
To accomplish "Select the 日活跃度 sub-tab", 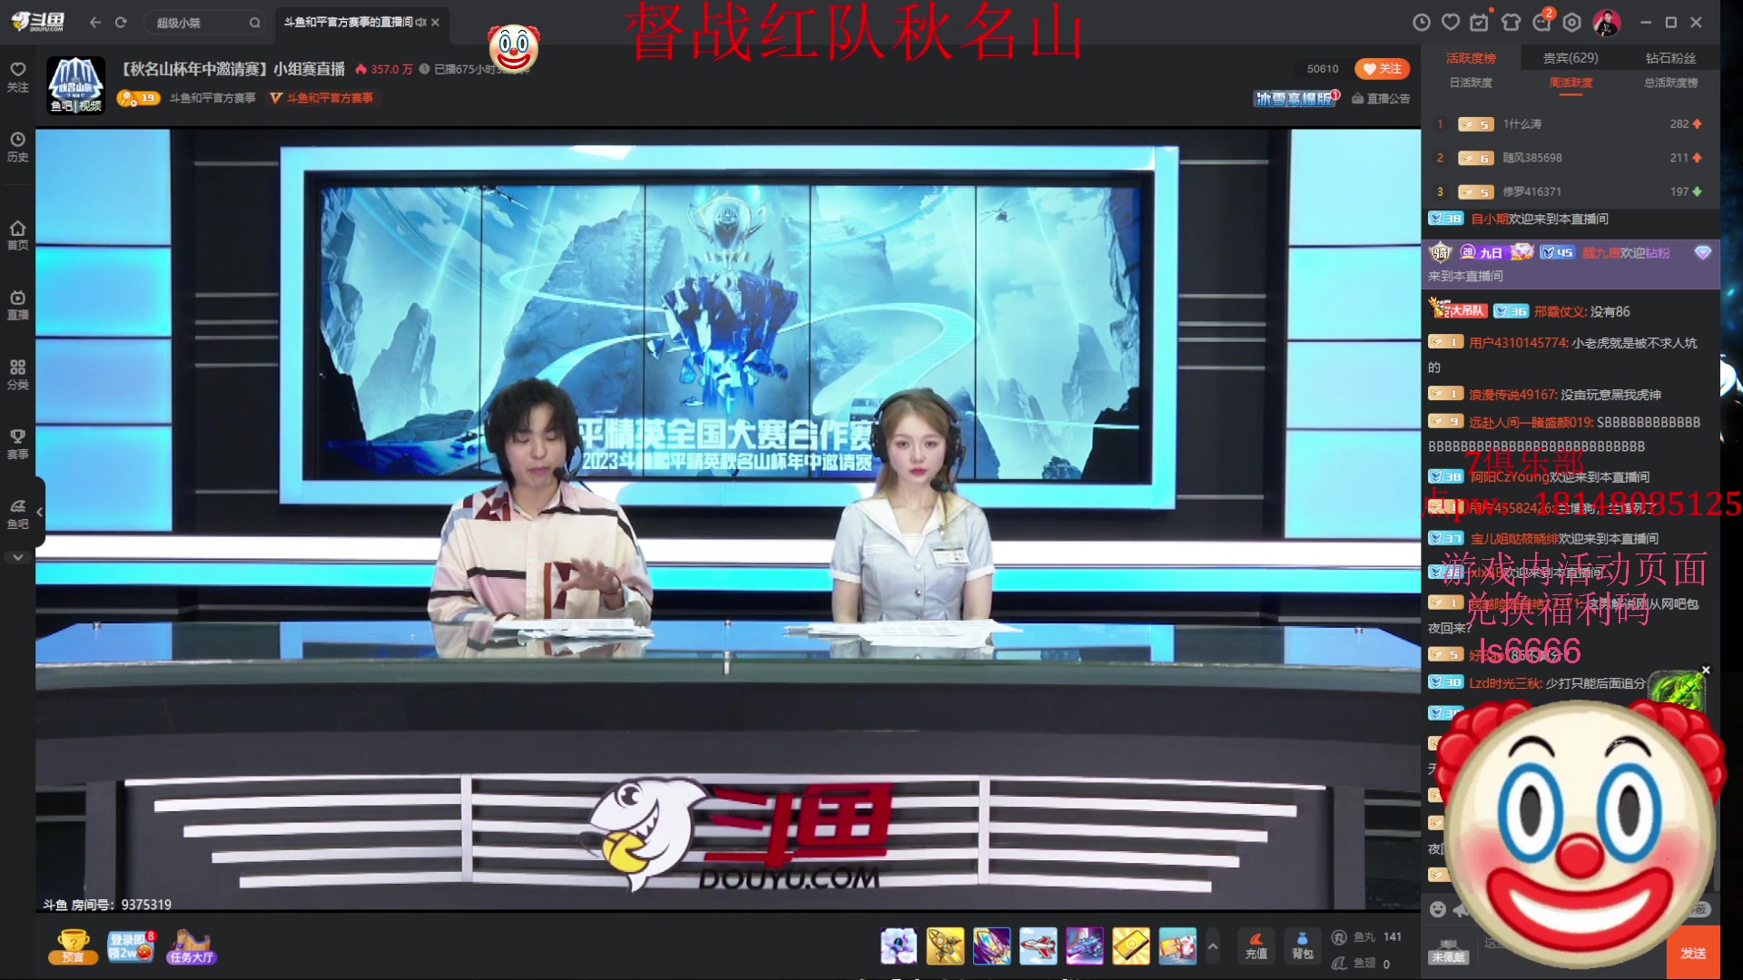I will [x=1471, y=83].
